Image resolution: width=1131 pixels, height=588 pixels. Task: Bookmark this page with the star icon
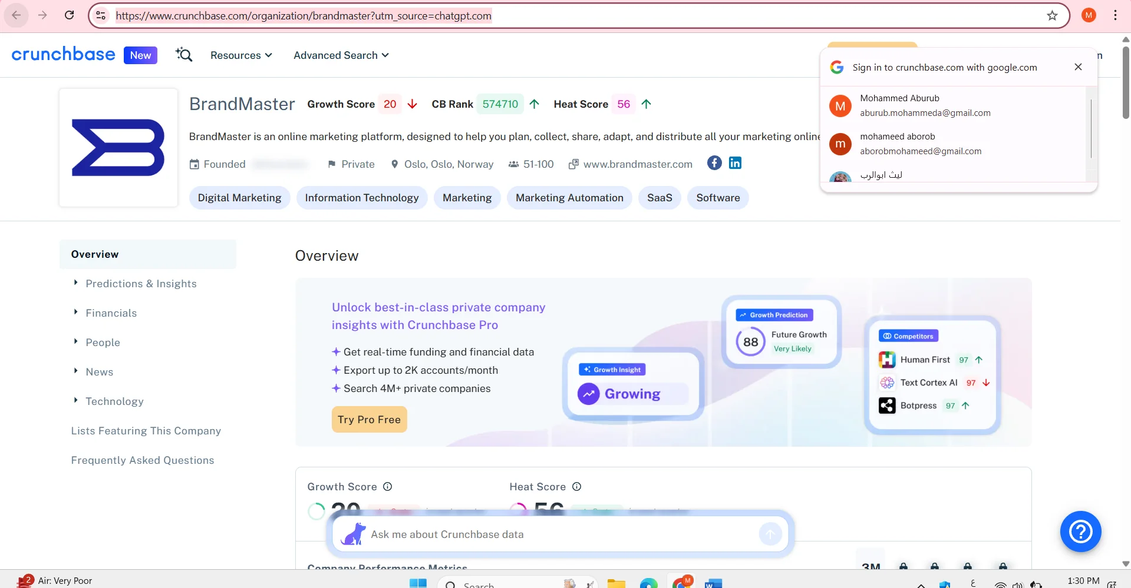(1052, 16)
